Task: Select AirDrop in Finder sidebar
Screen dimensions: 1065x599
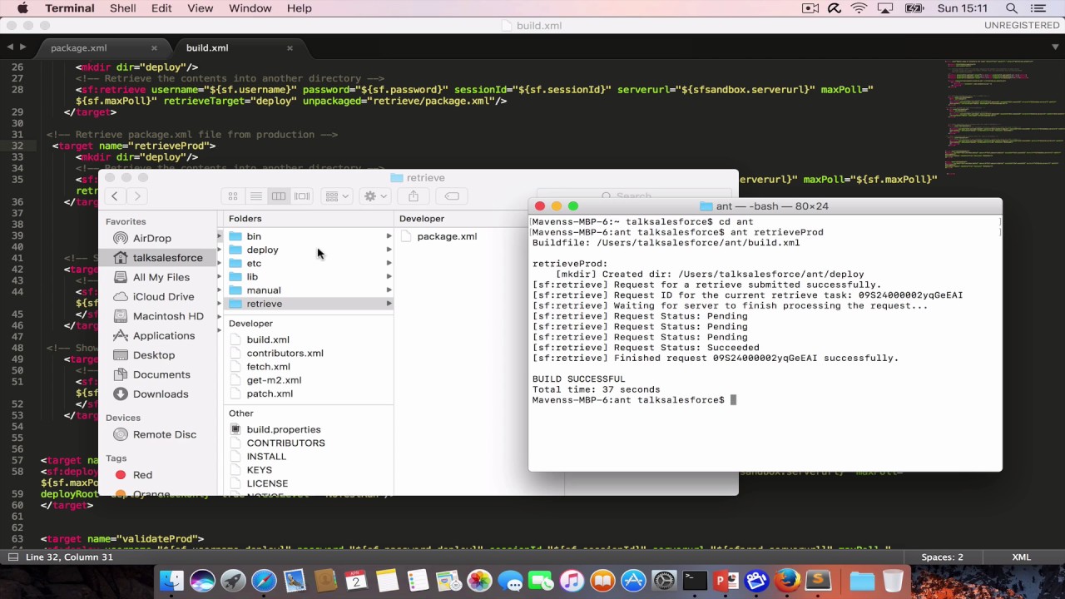Action: tap(151, 238)
